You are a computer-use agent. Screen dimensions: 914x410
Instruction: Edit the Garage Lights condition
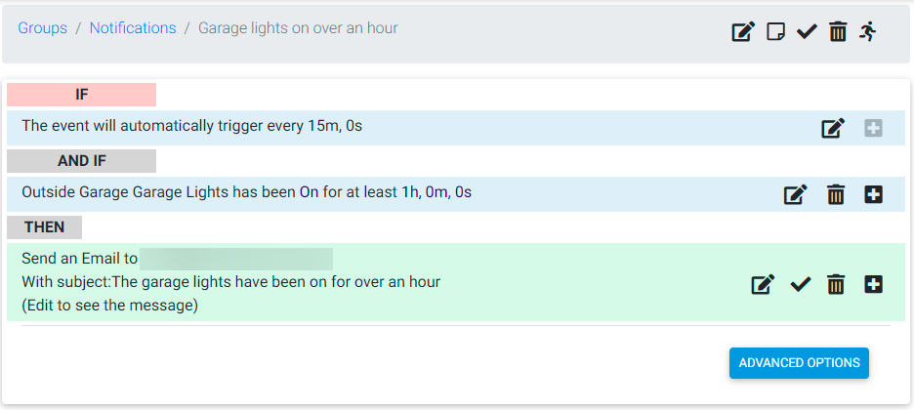pos(795,194)
